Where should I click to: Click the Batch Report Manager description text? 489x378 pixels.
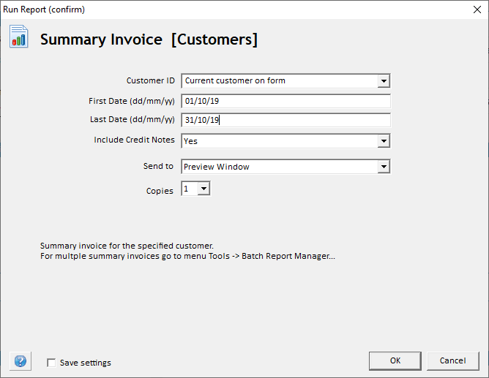pyautogui.click(x=187, y=257)
